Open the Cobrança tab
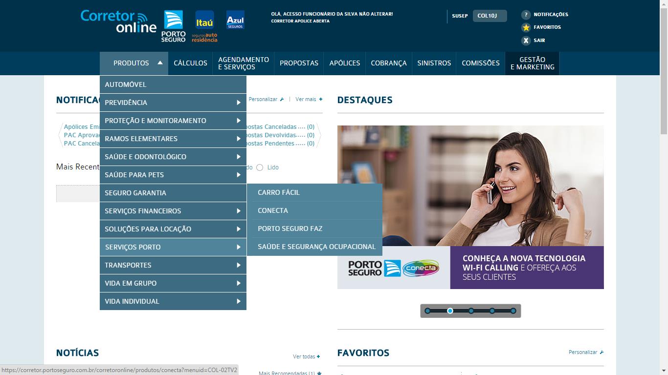The width and height of the screenshot is (668, 375). 389,63
